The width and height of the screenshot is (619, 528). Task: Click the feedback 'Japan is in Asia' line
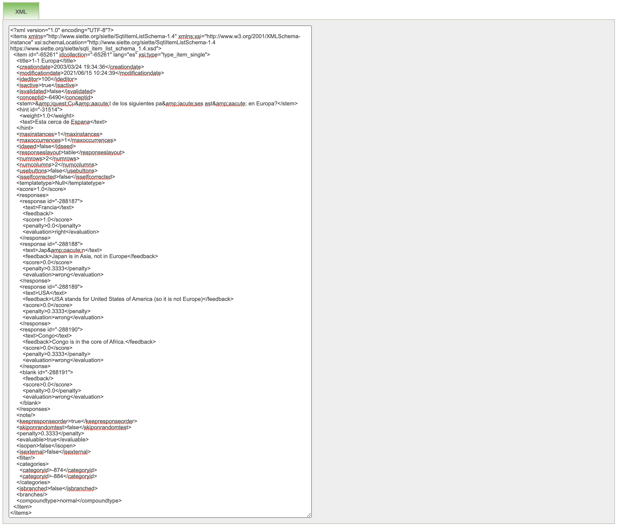(90, 256)
